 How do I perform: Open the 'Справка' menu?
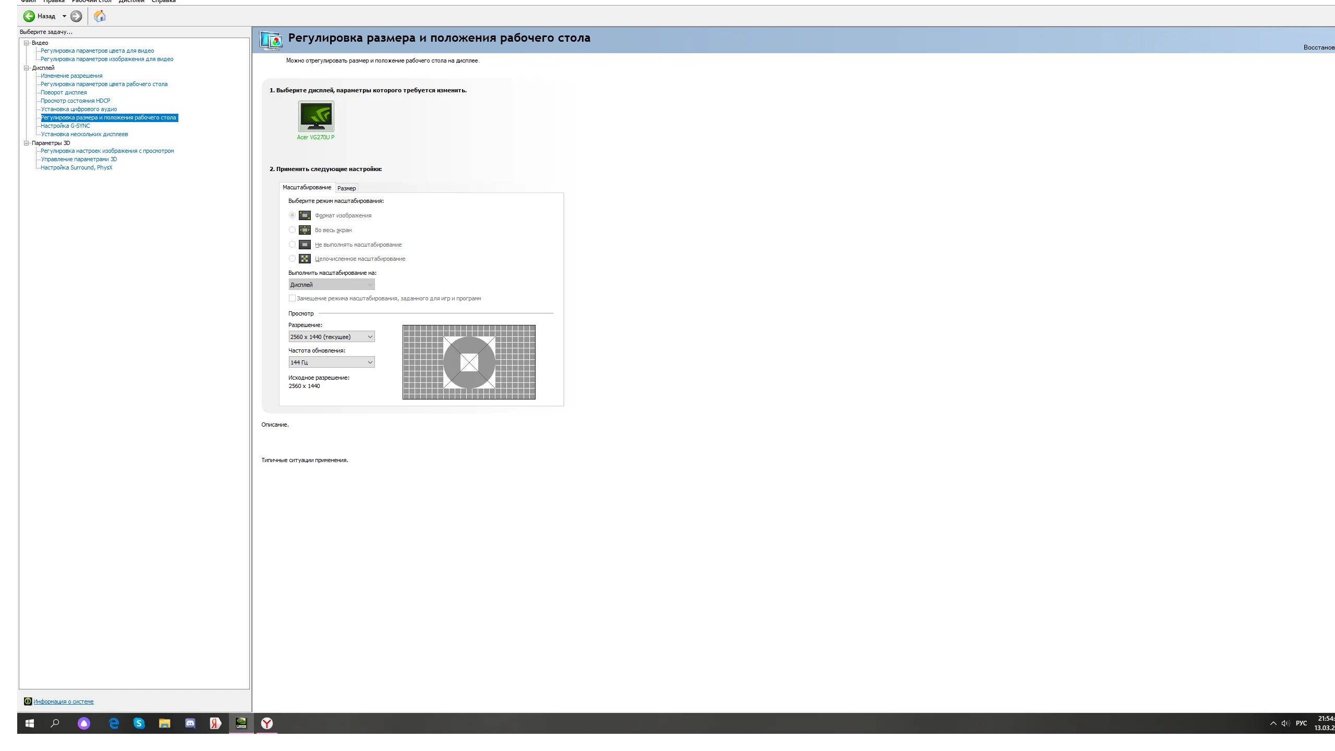click(x=163, y=2)
